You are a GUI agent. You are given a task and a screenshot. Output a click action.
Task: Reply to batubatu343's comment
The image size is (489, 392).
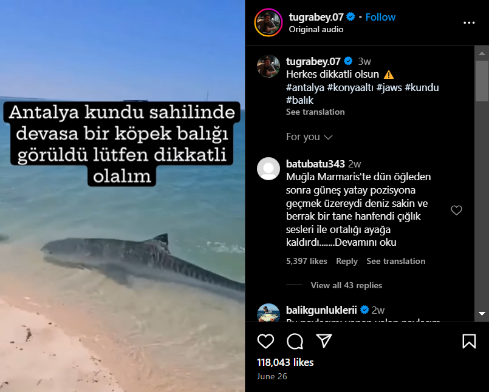point(346,261)
